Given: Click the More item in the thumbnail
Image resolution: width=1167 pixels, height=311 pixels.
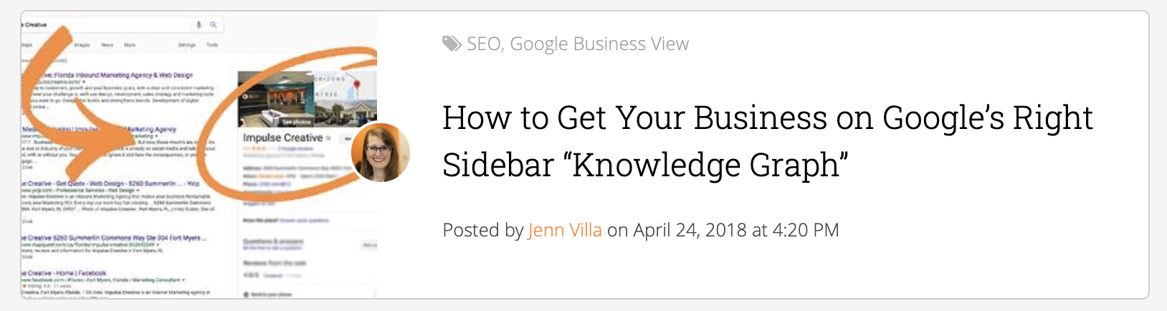Looking at the screenshot, I should pyautogui.click(x=130, y=44).
